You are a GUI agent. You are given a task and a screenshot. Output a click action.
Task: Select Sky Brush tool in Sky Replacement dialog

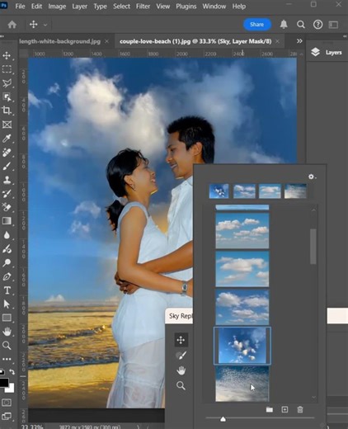pos(181,356)
